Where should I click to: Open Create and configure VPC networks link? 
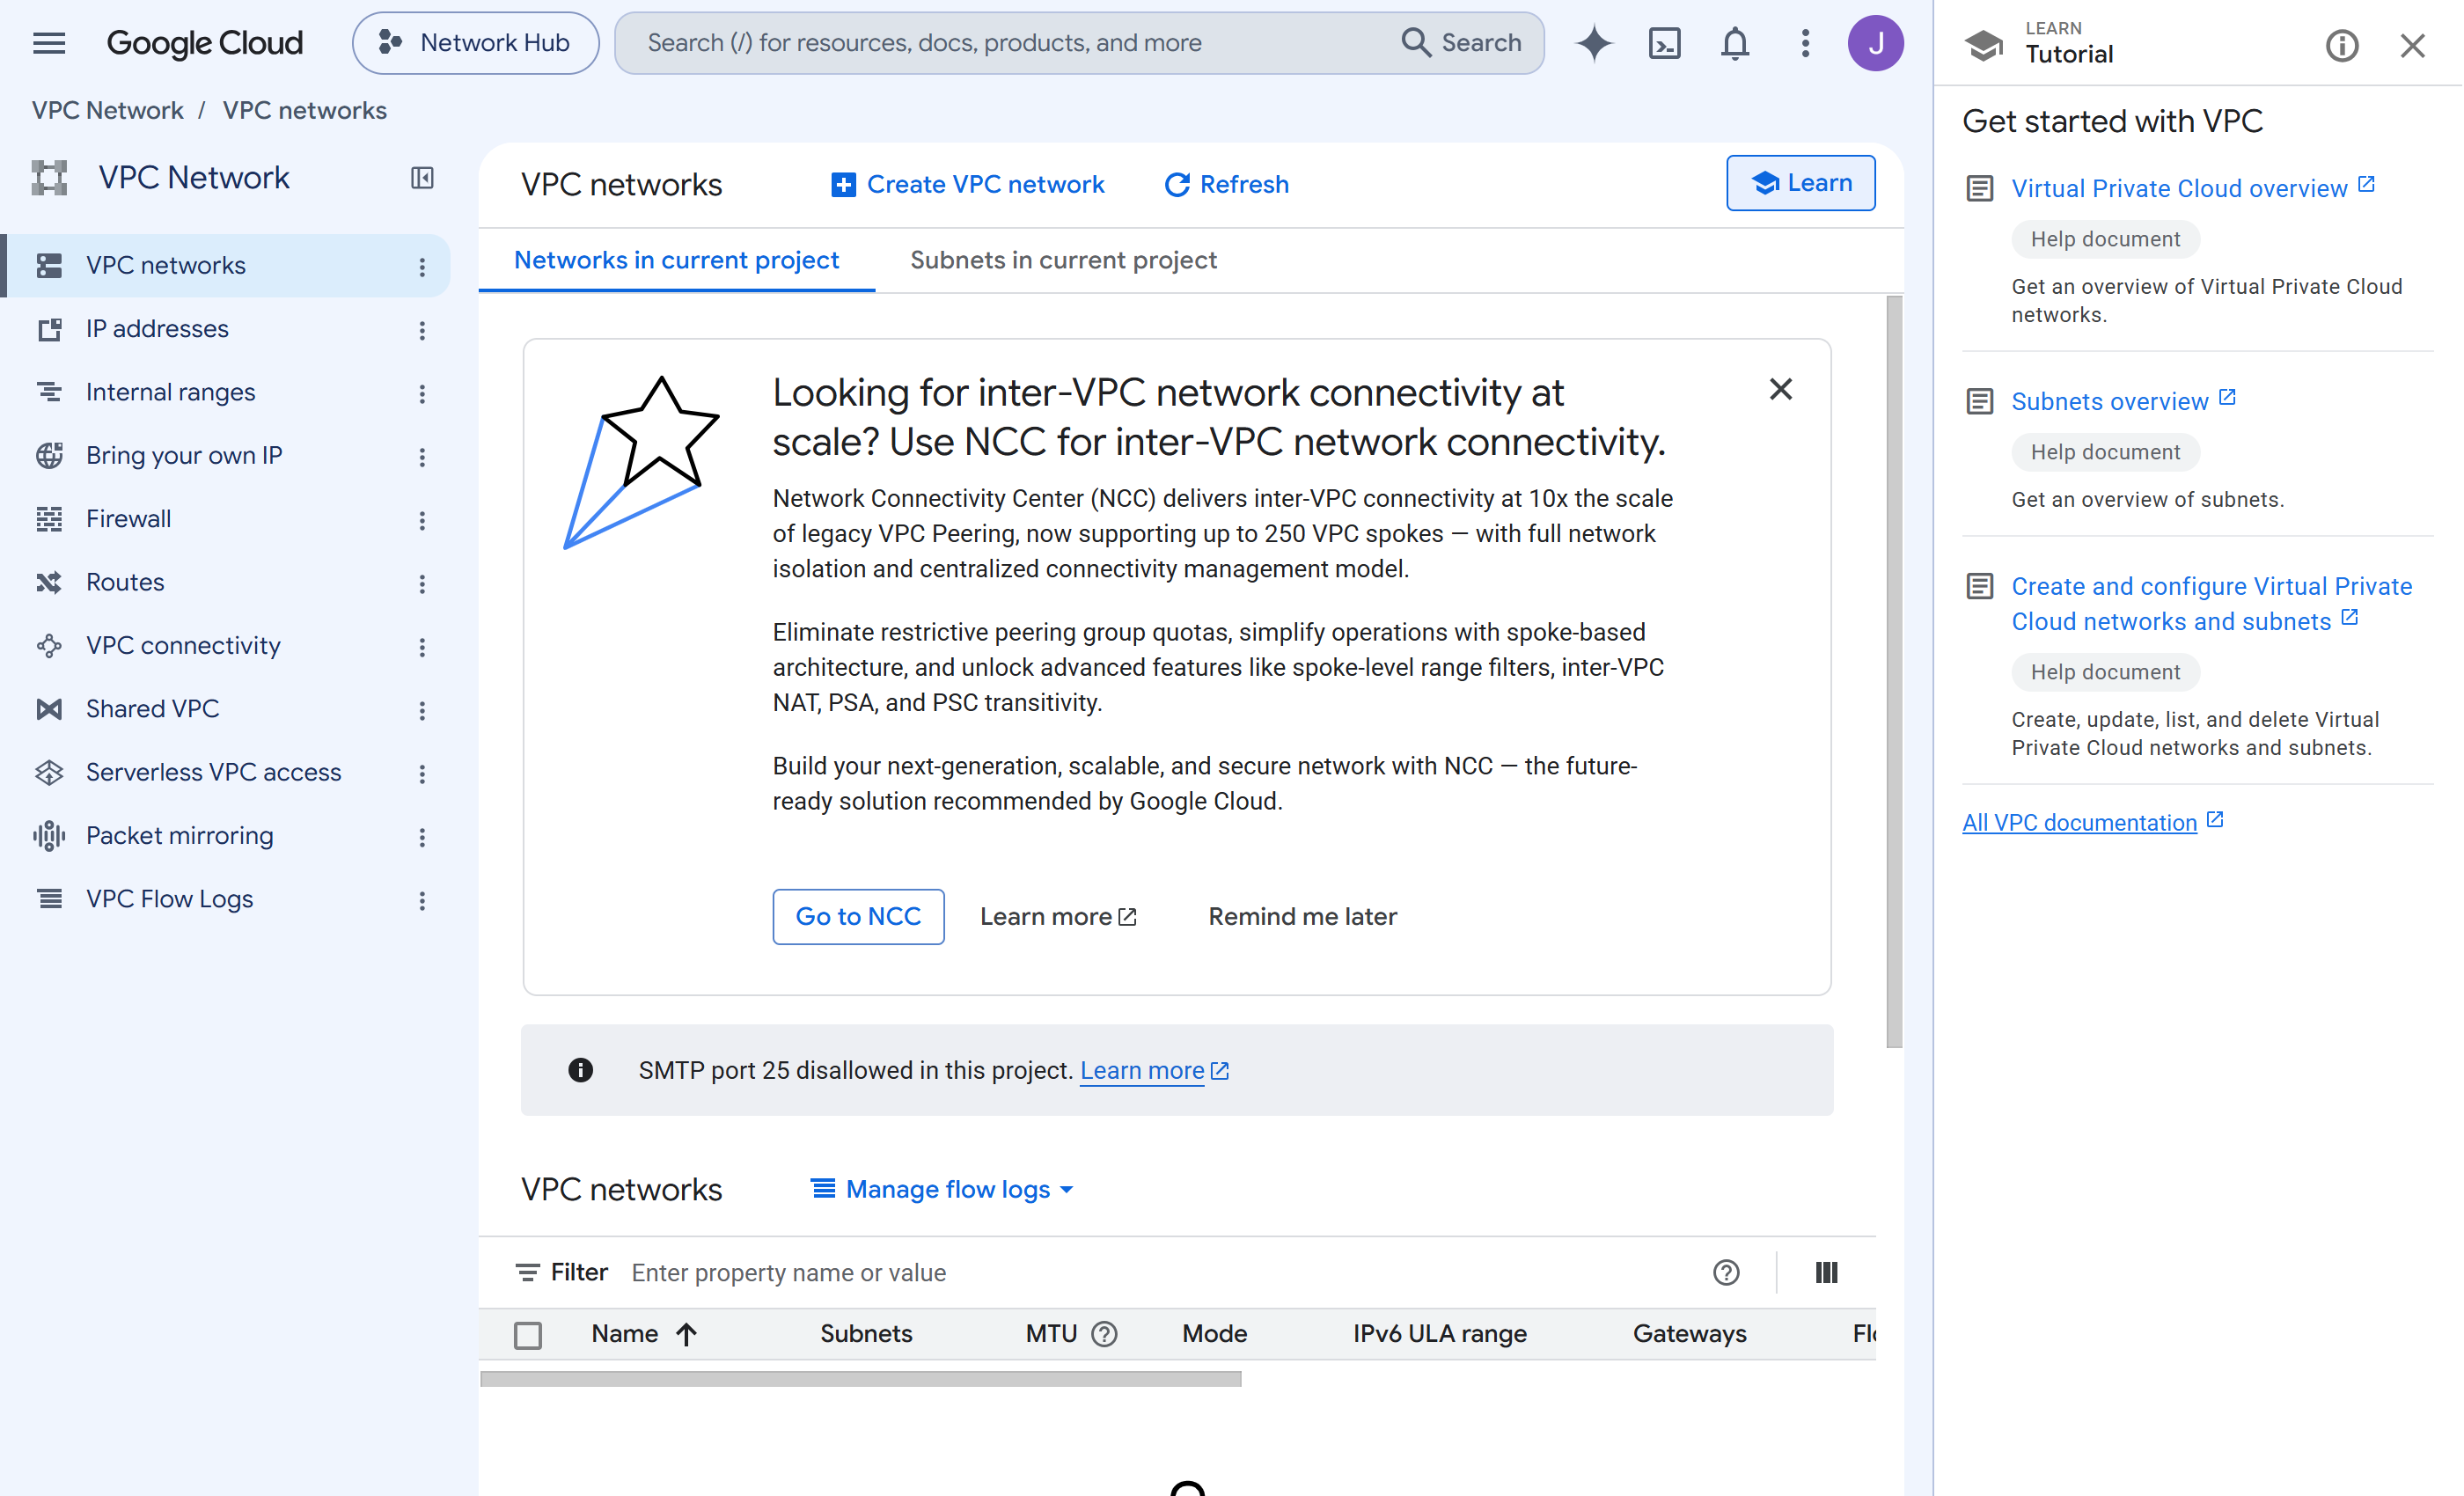click(x=2211, y=603)
